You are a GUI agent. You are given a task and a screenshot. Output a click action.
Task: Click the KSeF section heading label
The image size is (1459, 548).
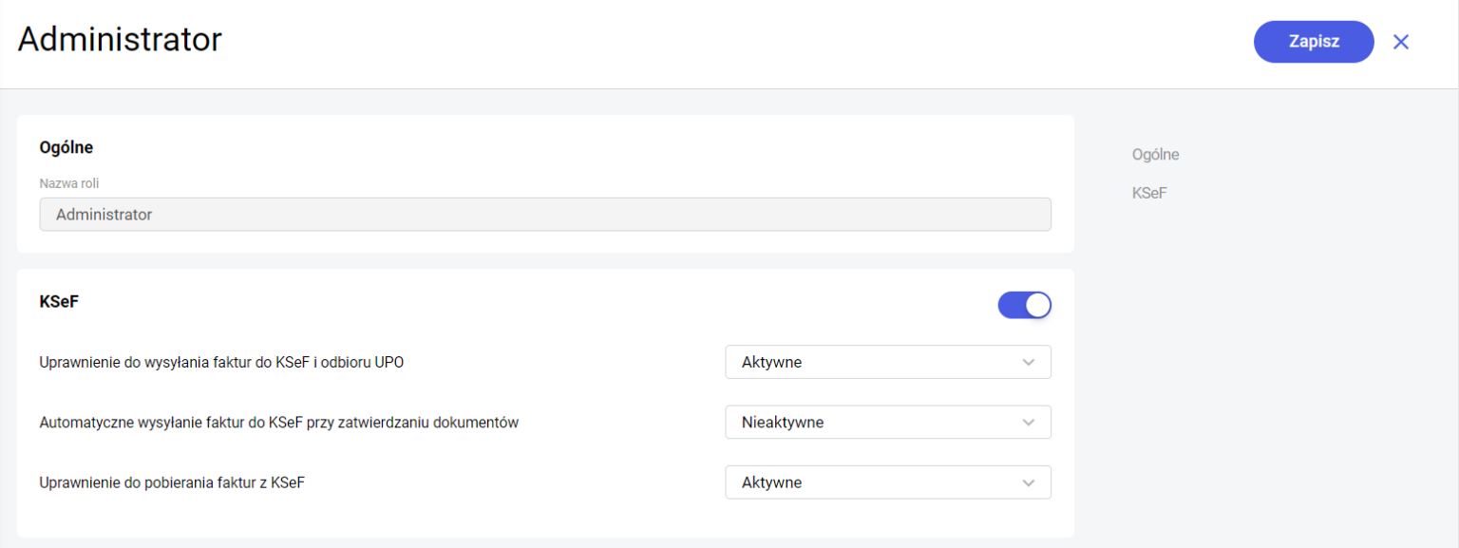tap(60, 301)
